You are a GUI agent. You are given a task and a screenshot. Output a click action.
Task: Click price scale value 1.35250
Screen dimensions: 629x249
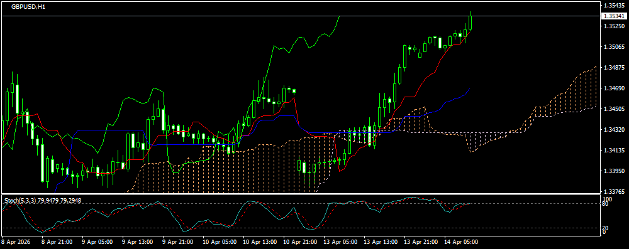pos(614,26)
